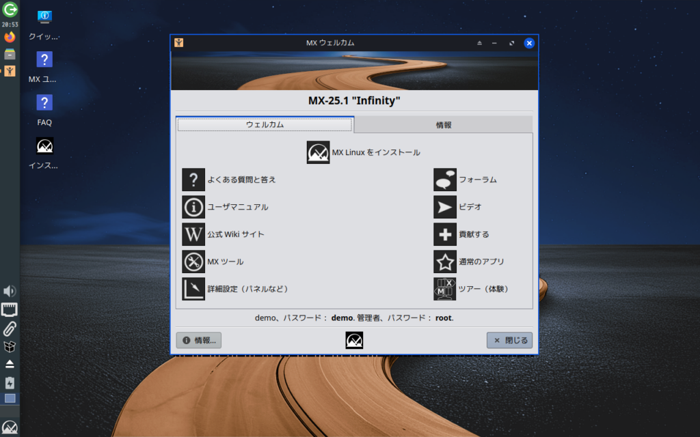Open the volume control in the panel

(x=10, y=292)
